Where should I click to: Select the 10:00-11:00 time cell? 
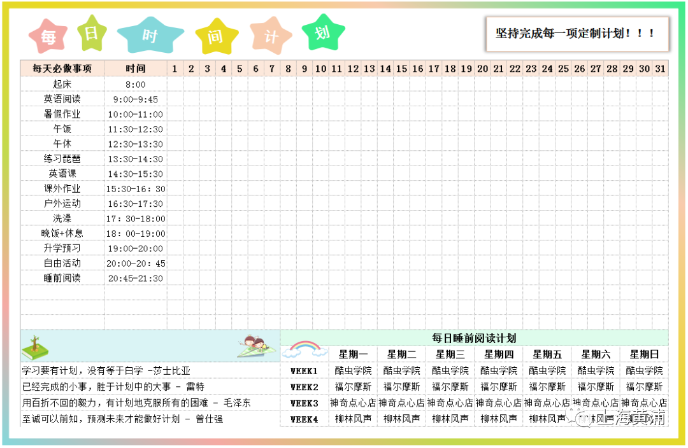tap(136, 114)
